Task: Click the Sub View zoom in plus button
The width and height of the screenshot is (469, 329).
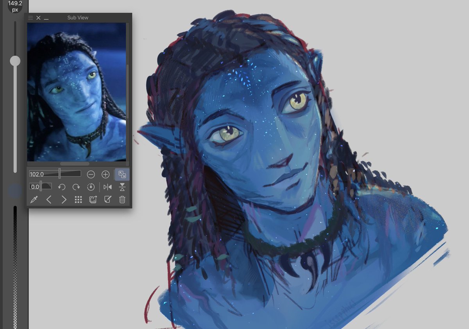Action: click(x=106, y=174)
